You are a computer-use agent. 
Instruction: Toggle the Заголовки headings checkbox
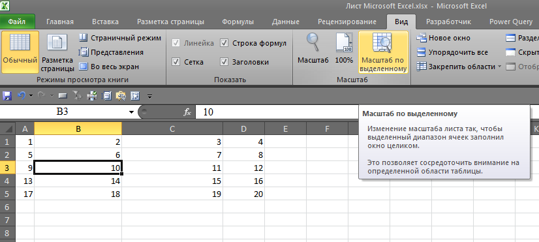point(224,62)
